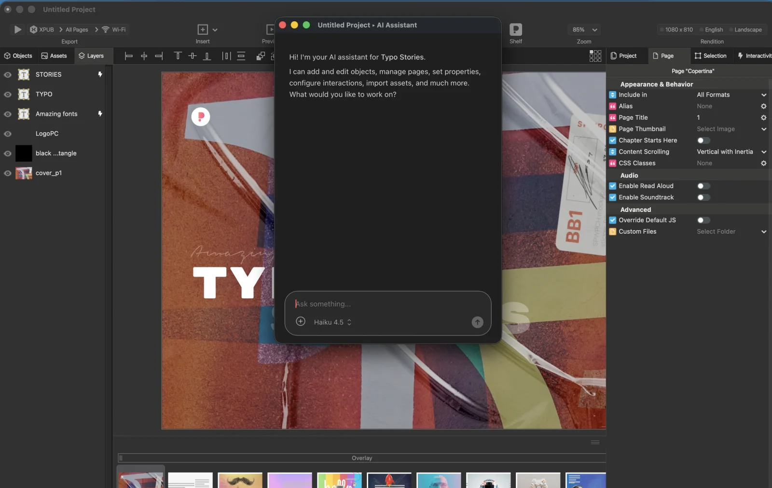Toggle Override Default JS switch
The height and width of the screenshot is (488, 772).
(703, 220)
